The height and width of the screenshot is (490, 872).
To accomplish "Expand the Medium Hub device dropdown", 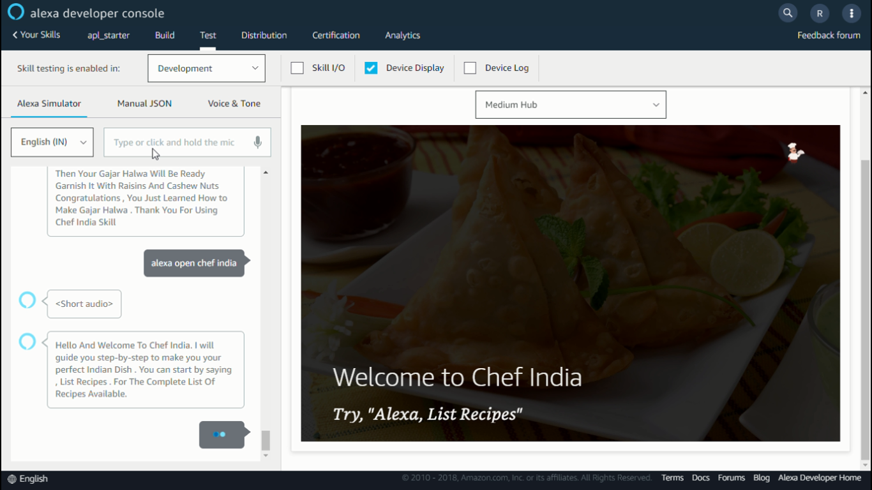I will click(571, 105).
